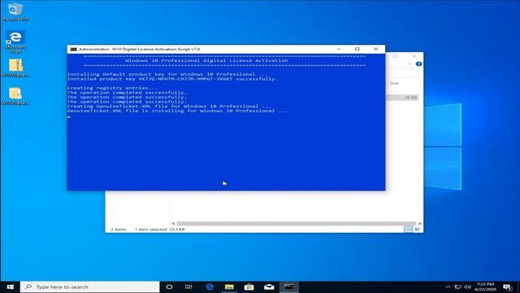Maximize the File Explorer window

[396, 56]
